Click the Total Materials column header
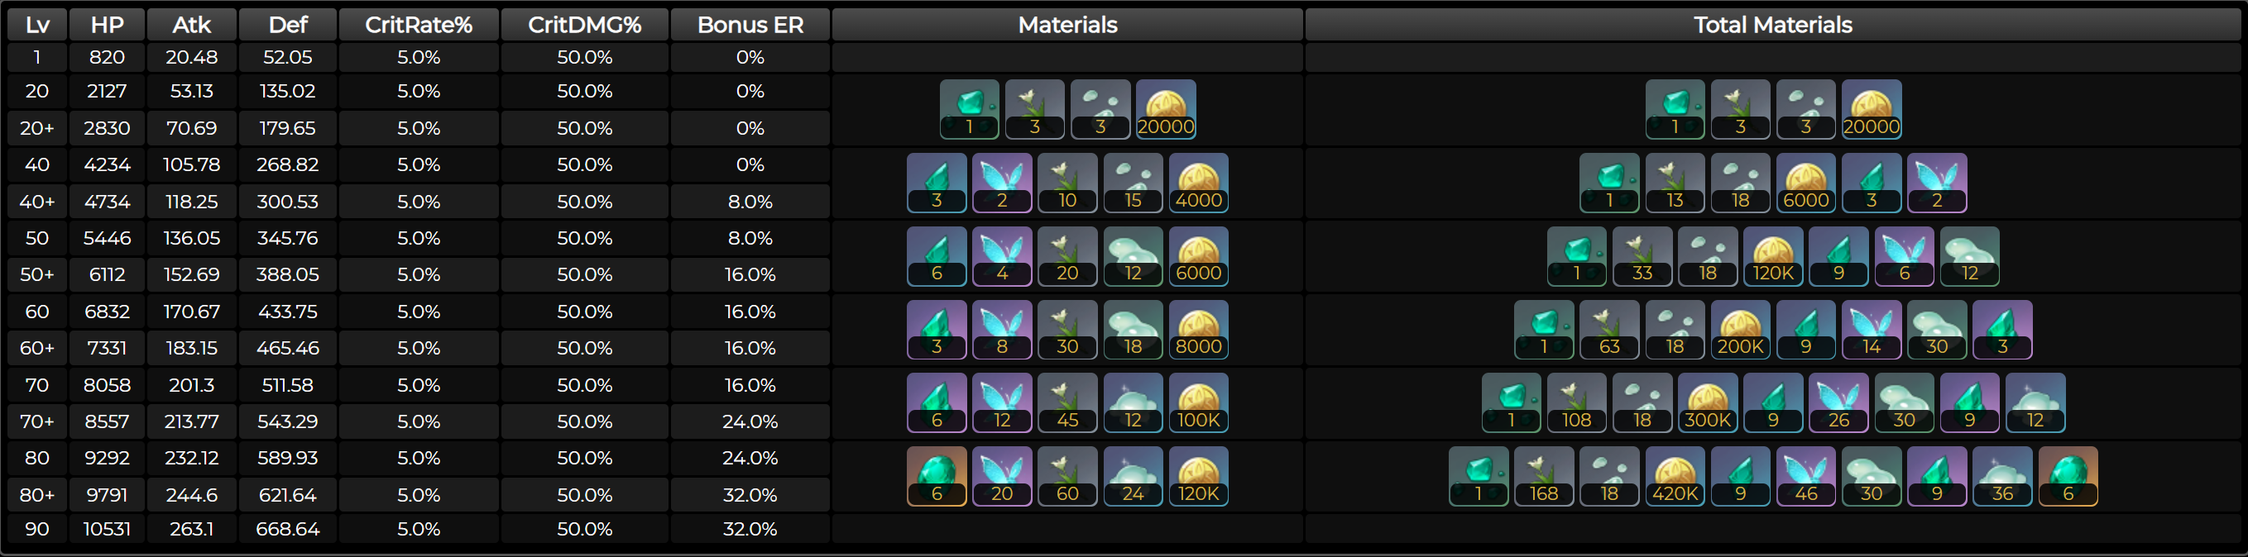The height and width of the screenshot is (557, 2248). (1772, 25)
